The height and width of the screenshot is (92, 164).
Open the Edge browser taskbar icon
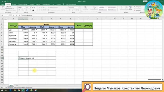pyautogui.click(x=11, y=90)
